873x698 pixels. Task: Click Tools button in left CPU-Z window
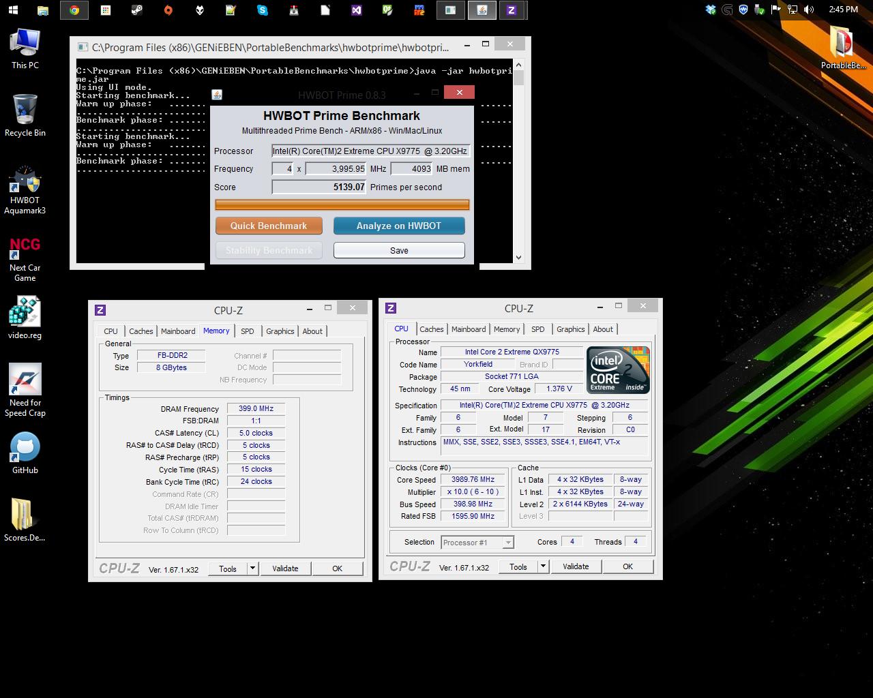228,568
